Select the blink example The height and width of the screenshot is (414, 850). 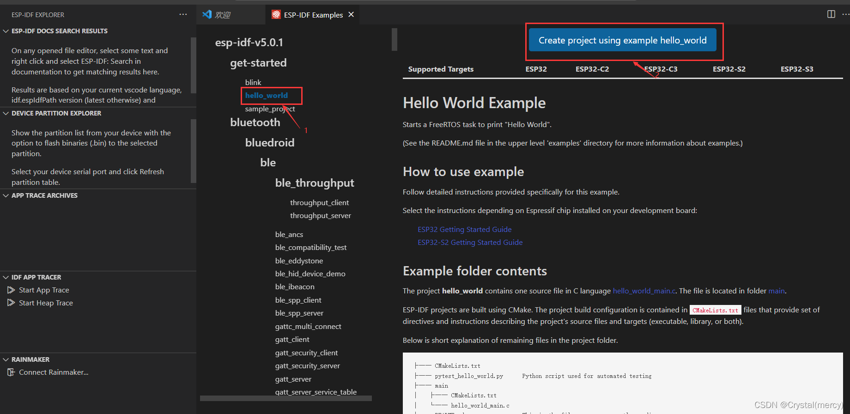click(x=253, y=82)
